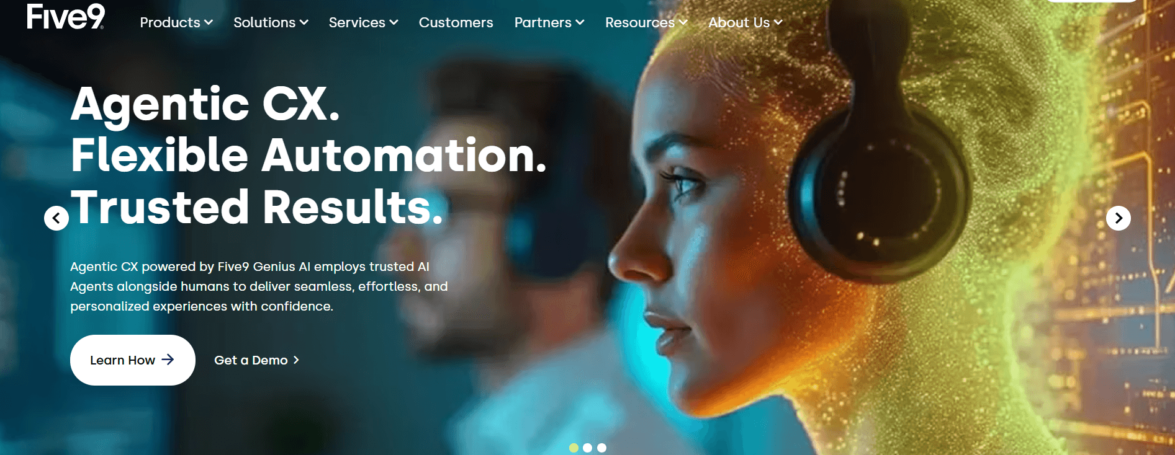The width and height of the screenshot is (1175, 455).
Task: Click the Five9 logo
Action: coord(66,16)
